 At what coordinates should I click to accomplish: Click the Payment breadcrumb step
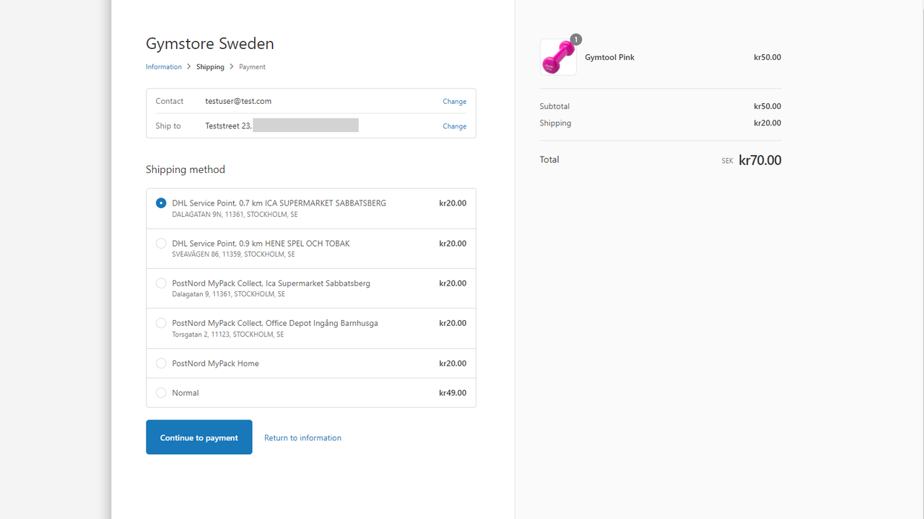pyautogui.click(x=252, y=67)
